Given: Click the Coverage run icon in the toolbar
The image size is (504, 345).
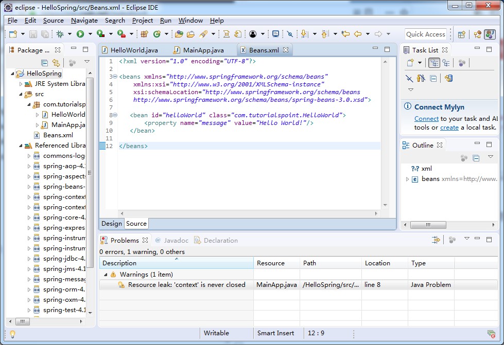Looking at the screenshot, I should (x=100, y=34).
